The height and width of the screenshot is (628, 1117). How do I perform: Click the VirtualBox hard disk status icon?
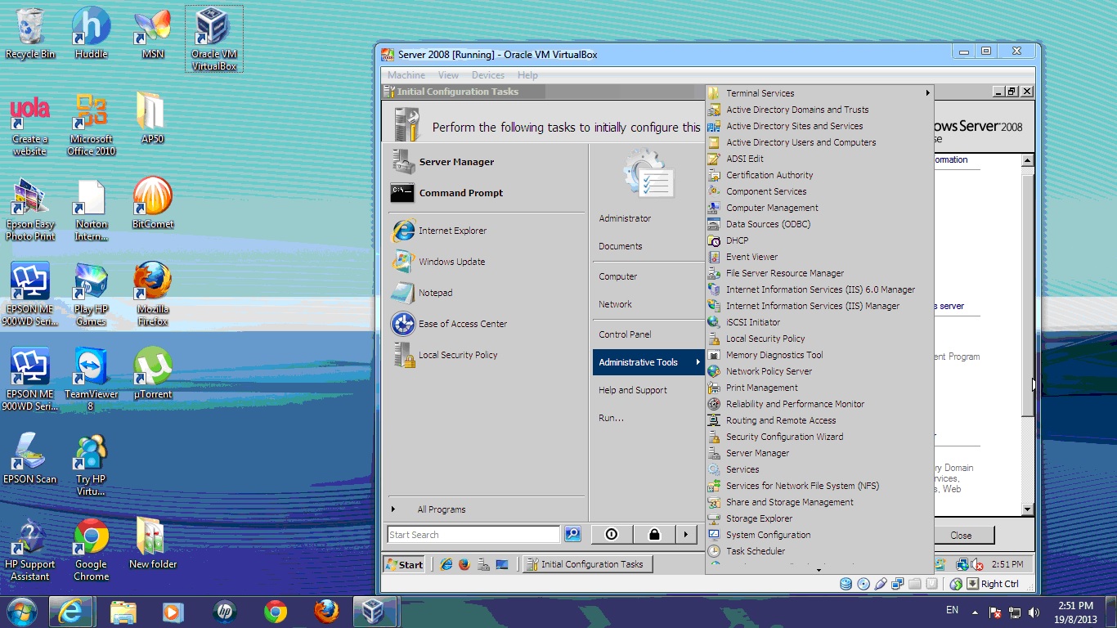pyautogui.click(x=846, y=584)
